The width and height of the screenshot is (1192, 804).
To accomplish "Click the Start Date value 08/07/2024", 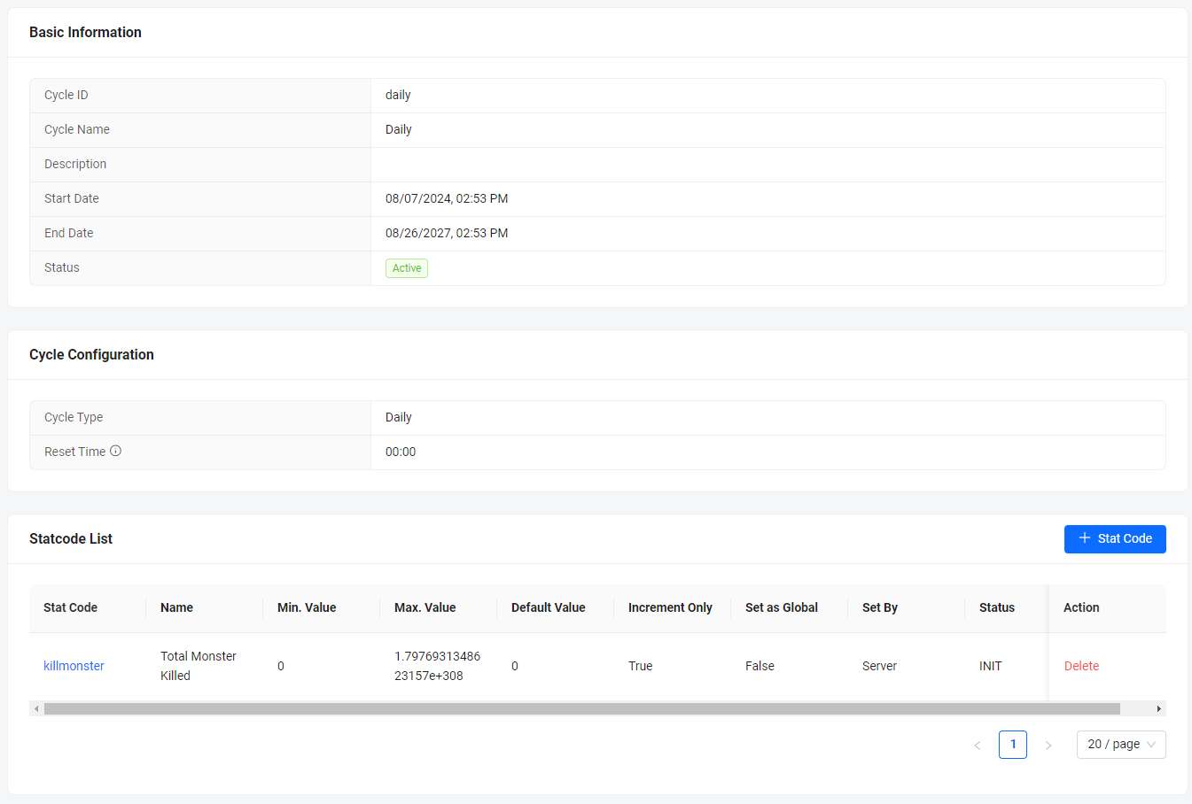I will tap(447, 198).
